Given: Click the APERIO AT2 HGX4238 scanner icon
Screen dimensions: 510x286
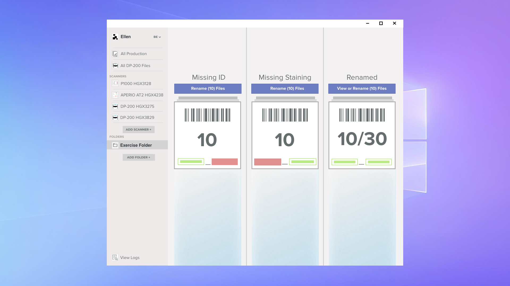Looking at the screenshot, I should click(115, 95).
